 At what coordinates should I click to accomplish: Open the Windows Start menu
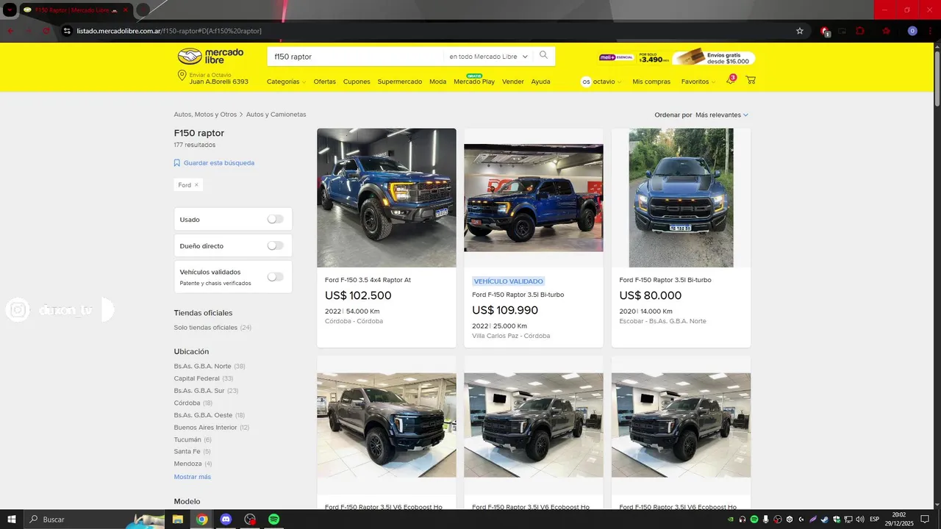[12, 519]
